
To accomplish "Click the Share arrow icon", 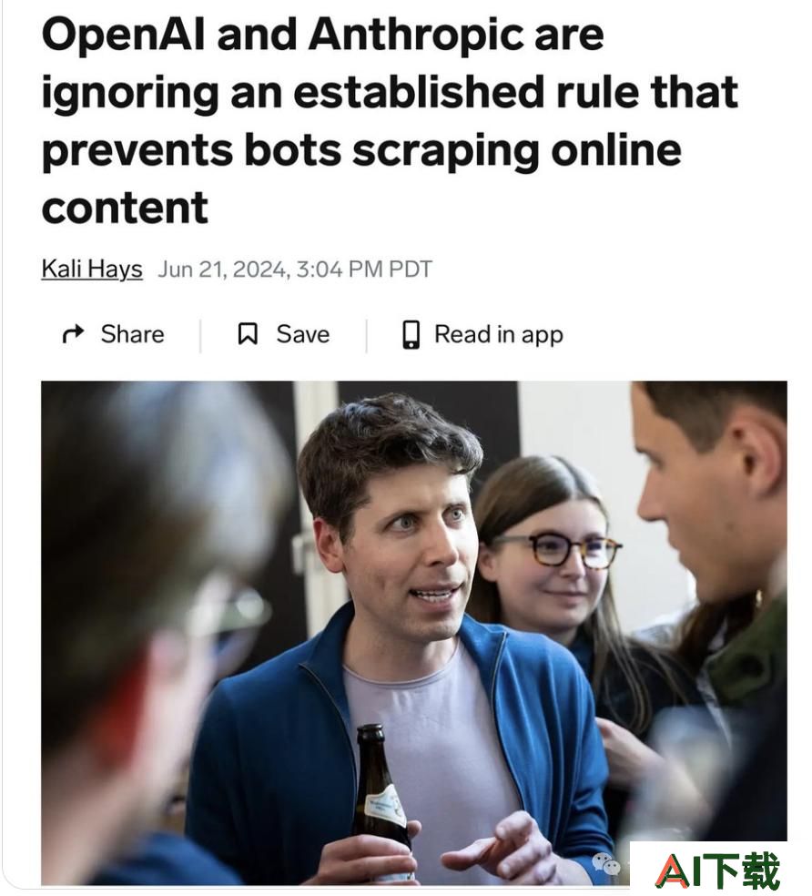I will [73, 333].
